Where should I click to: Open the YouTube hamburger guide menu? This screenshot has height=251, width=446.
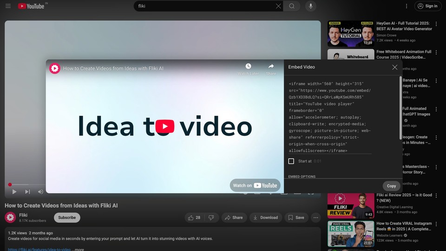pos(8,6)
